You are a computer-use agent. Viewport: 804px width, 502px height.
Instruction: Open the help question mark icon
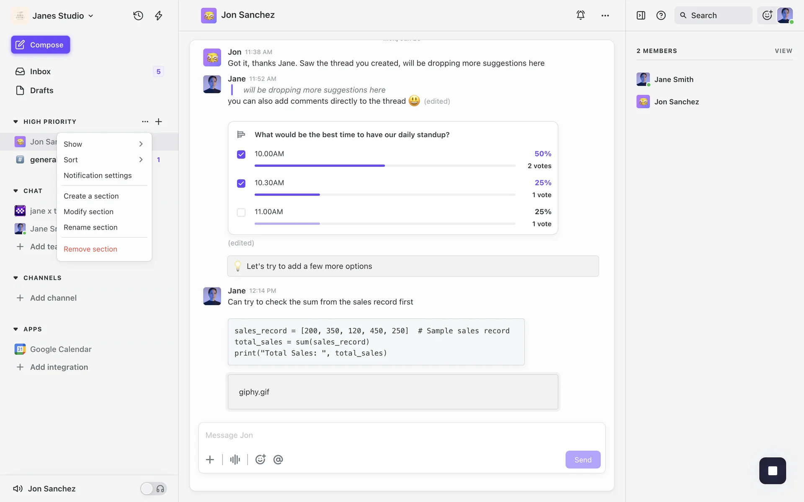(x=661, y=15)
